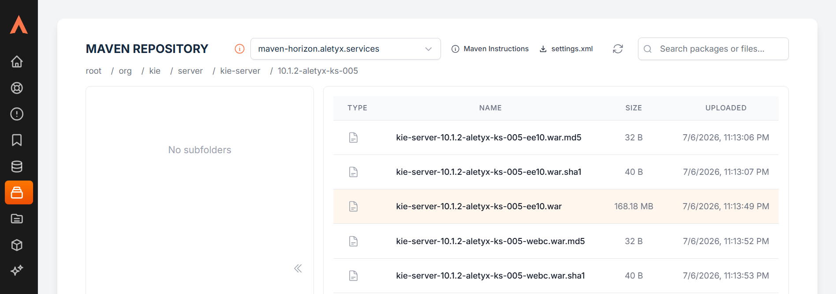Select file kie-server-10.1.2-aletyx-ks-005-ee10.war.md5

pos(489,137)
